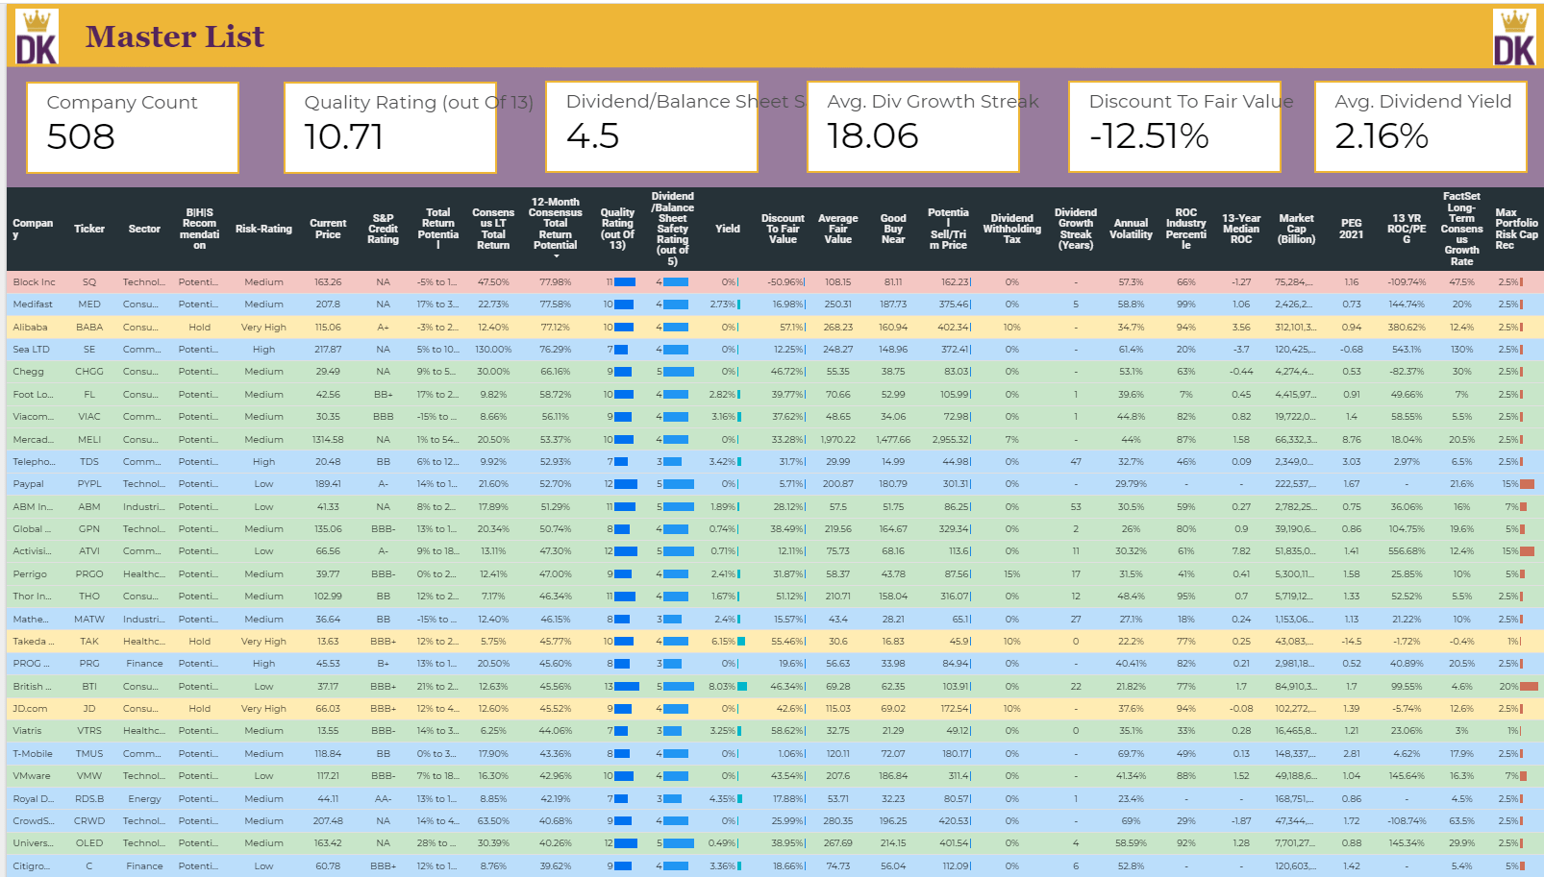Image resolution: width=1544 pixels, height=877 pixels.
Task: Click the VTRS ticker cell
Action: point(89,731)
